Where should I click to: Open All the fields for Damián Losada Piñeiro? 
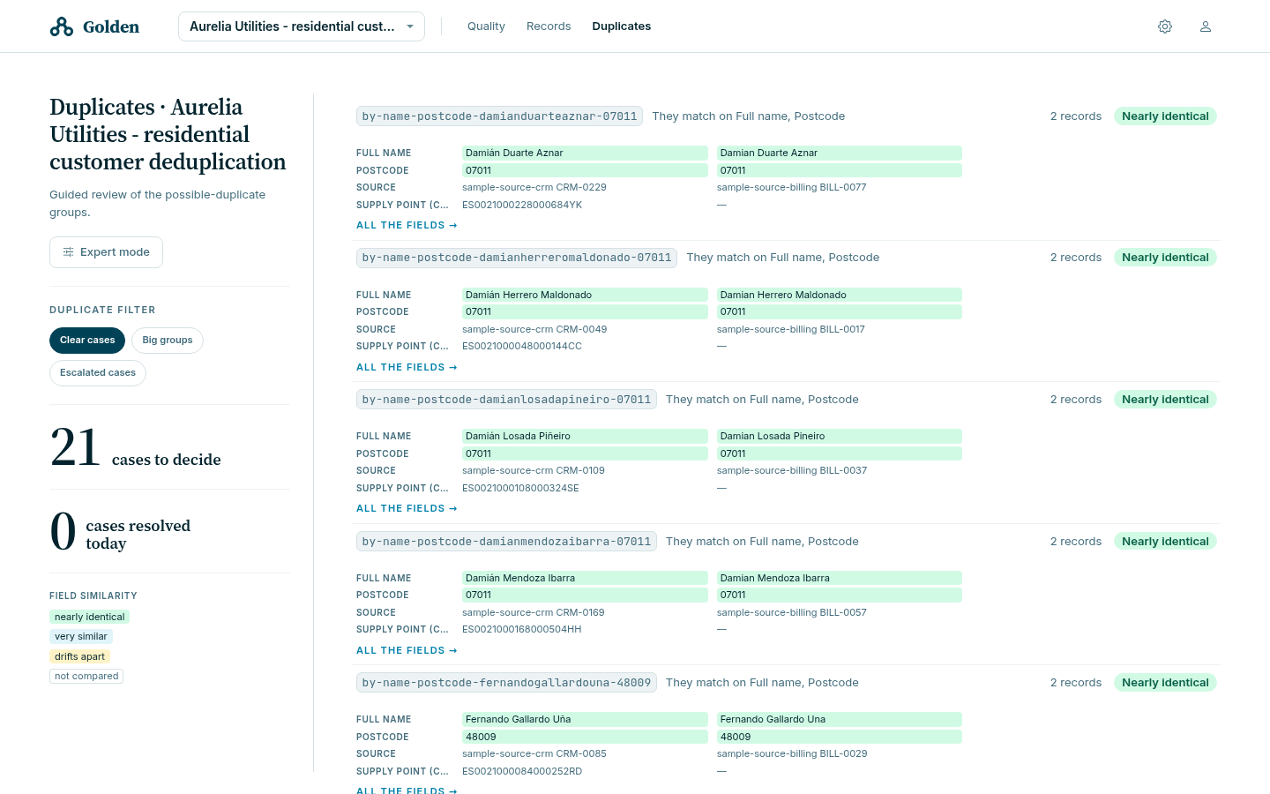click(407, 509)
